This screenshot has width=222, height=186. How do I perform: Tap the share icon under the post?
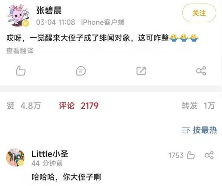pyautogui.click(x=201, y=71)
